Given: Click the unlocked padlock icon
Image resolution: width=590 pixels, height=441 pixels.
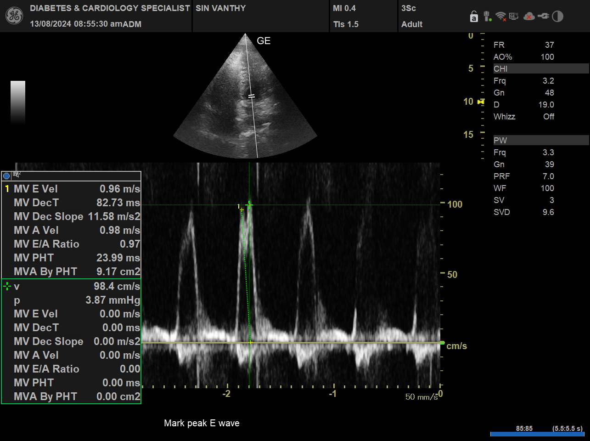Looking at the screenshot, I should click(474, 17).
